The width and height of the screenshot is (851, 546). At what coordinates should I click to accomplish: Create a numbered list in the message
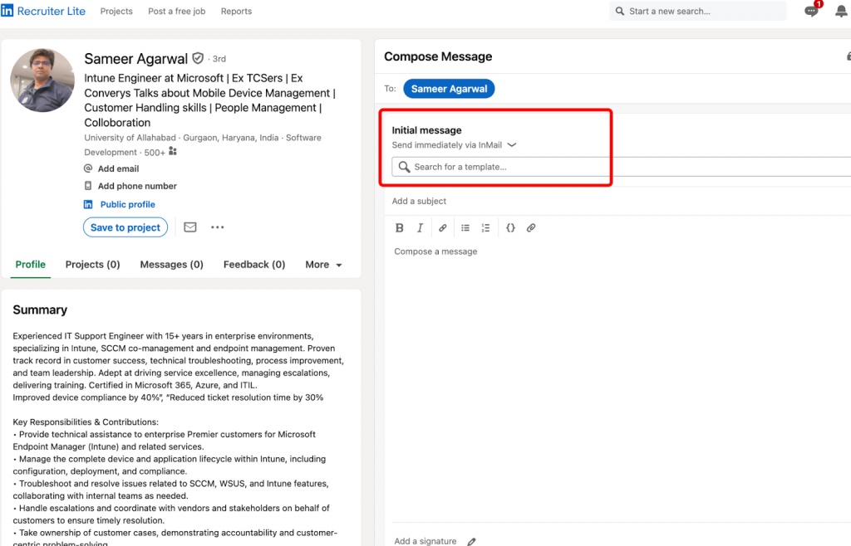[x=486, y=227]
